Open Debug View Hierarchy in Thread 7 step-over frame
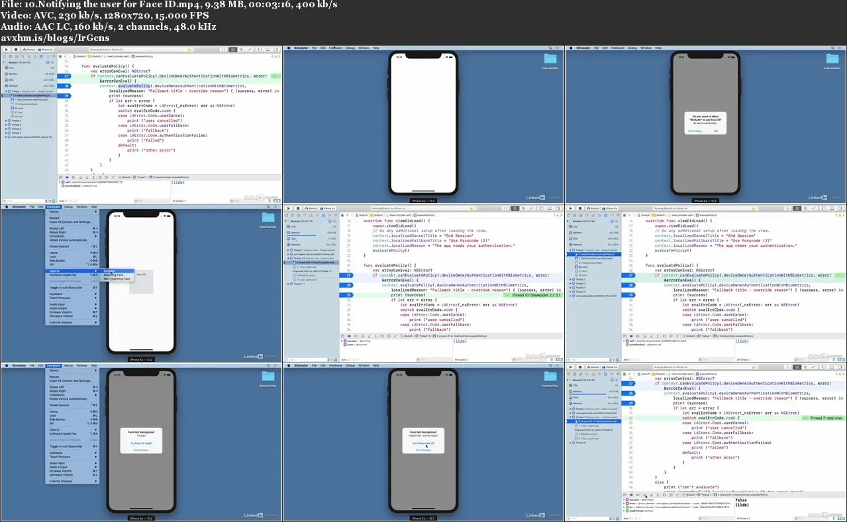847x522 pixels. point(664,495)
